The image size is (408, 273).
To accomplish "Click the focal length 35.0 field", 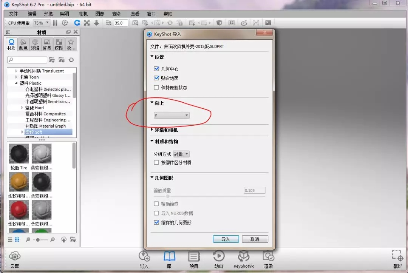I will (x=121, y=23).
